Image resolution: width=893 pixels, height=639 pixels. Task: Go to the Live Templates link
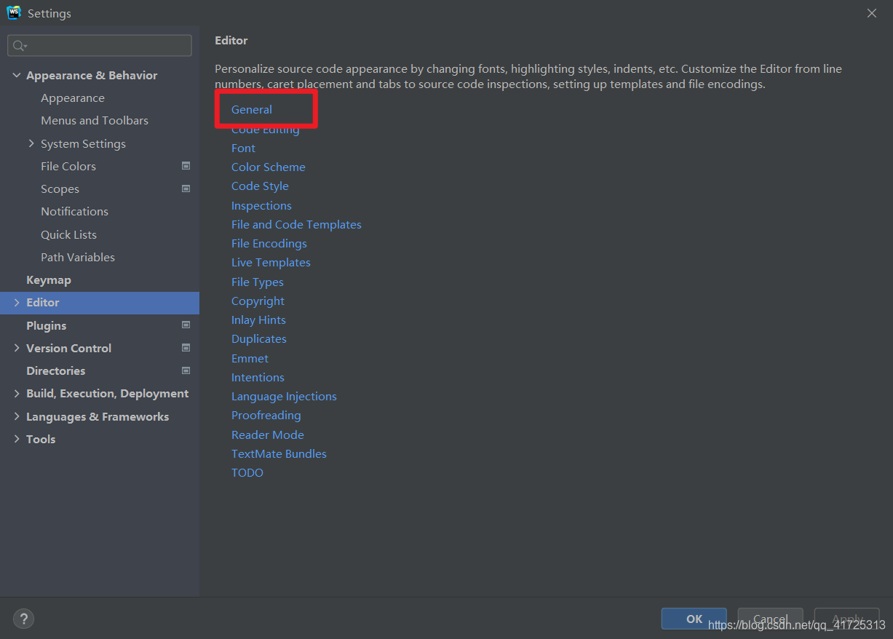click(271, 263)
